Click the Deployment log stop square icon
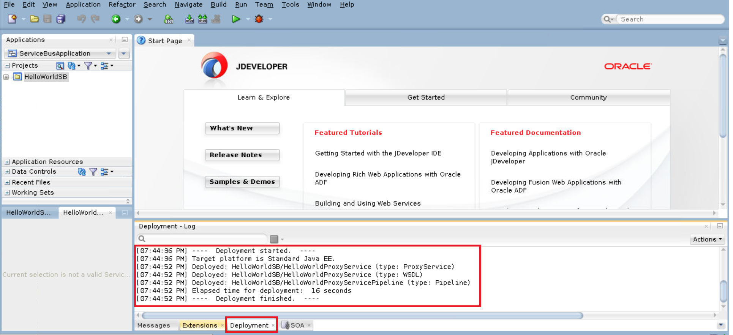The height and width of the screenshot is (335, 733). point(274,239)
